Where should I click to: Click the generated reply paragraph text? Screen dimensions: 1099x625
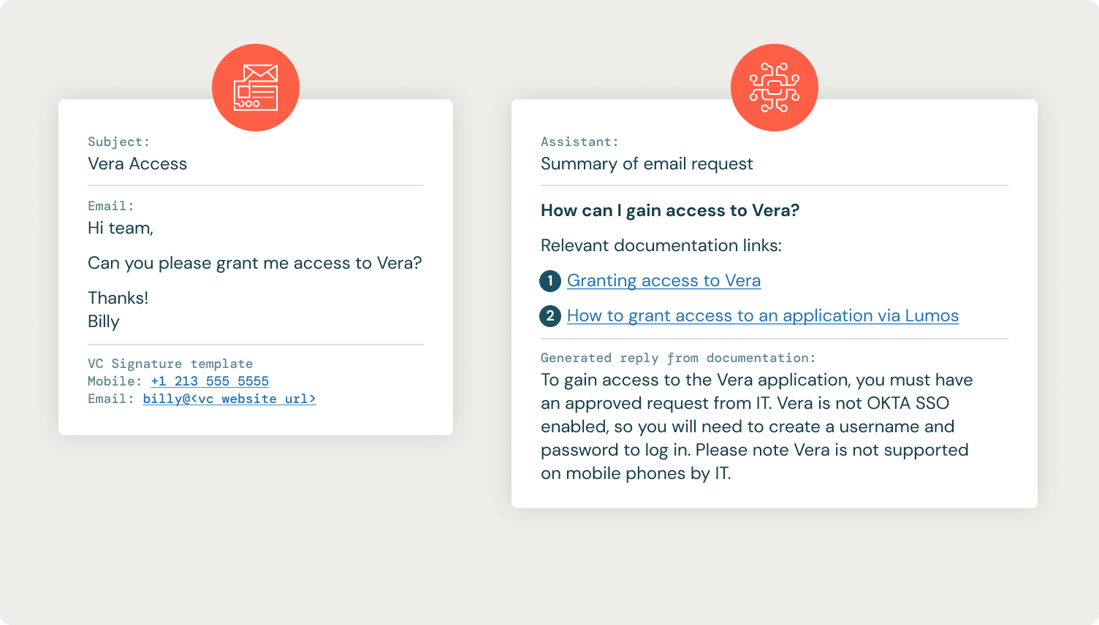coord(756,426)
